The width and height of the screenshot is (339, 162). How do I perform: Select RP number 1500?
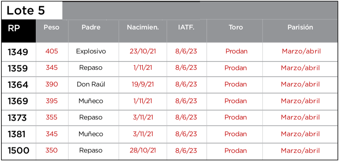(18, 151)
